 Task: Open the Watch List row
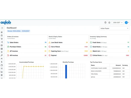(110, 51)
